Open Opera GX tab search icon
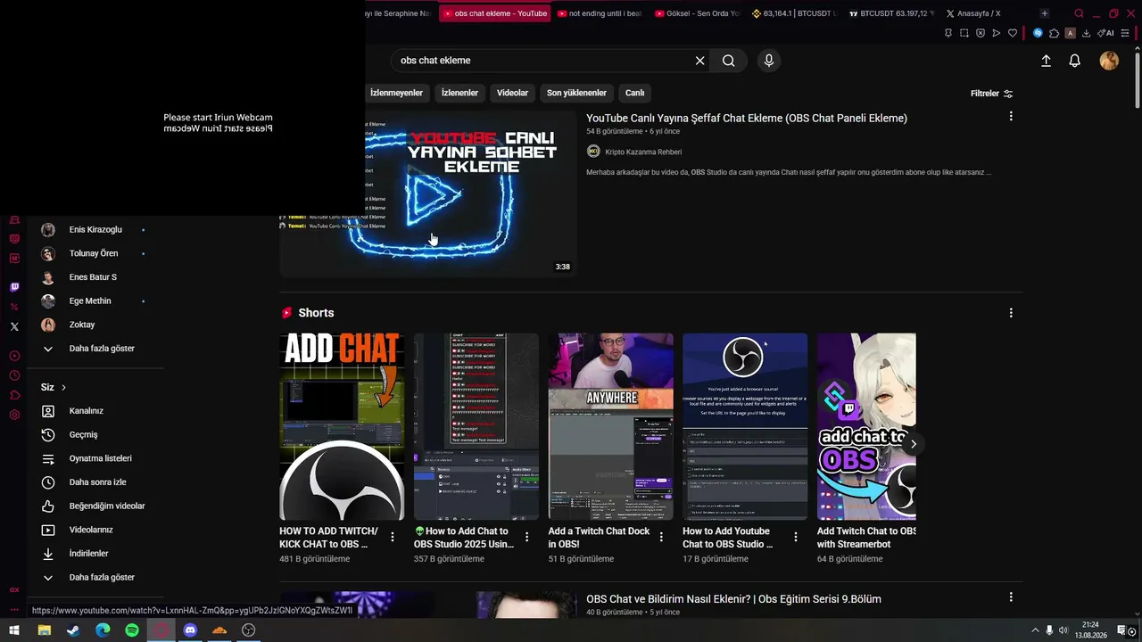This screenshot has width=1142, height=642. (x=1079, y=13)
